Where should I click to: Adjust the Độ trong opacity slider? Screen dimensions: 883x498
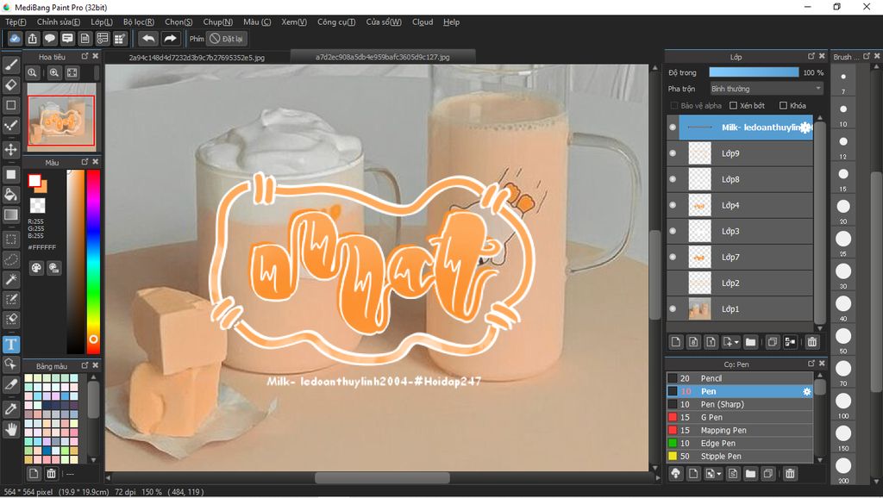pos(754,72)
